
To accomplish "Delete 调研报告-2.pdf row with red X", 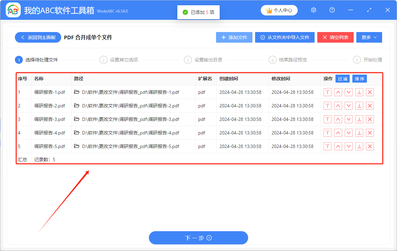I will click(370, 106).
